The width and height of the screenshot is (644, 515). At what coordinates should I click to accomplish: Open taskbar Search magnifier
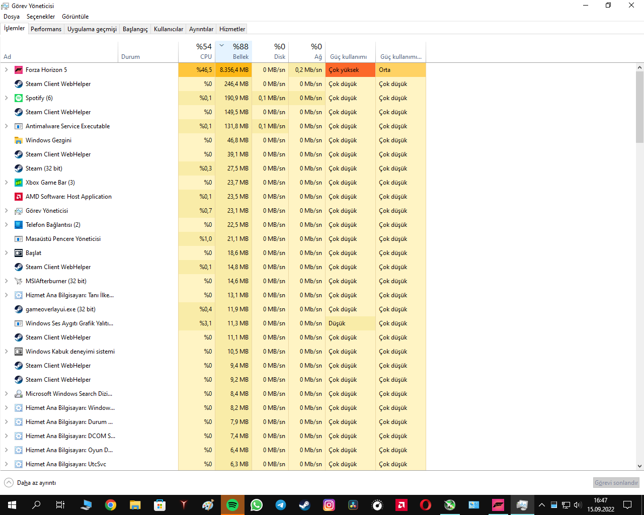click(x=36, y=505)
